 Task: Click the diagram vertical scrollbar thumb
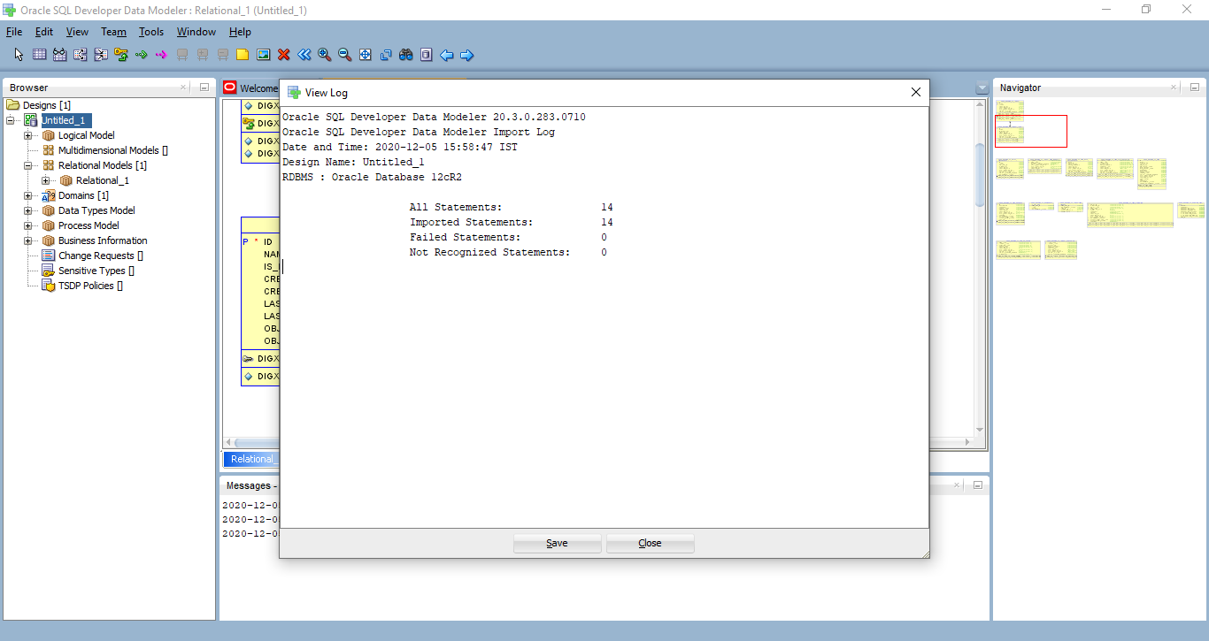coord(980,175)
